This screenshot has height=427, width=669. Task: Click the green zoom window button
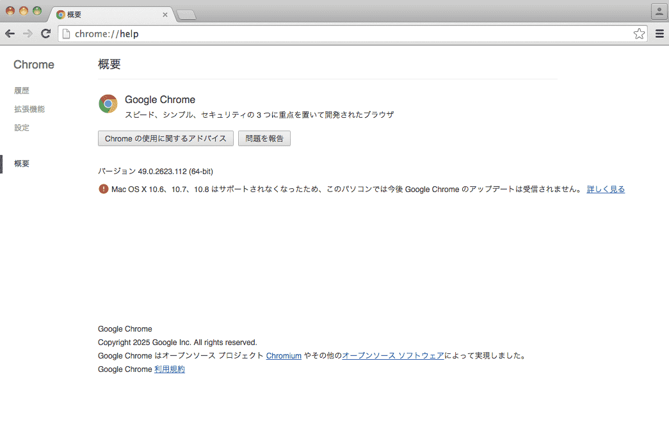[x=38, y=11]
